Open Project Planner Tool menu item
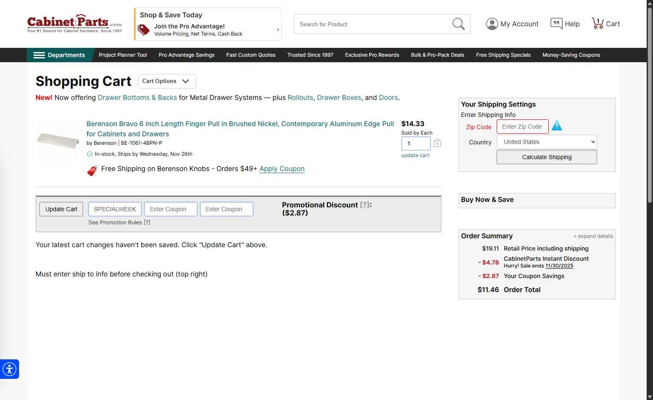The image size is (653, 400). coord(123,55)
